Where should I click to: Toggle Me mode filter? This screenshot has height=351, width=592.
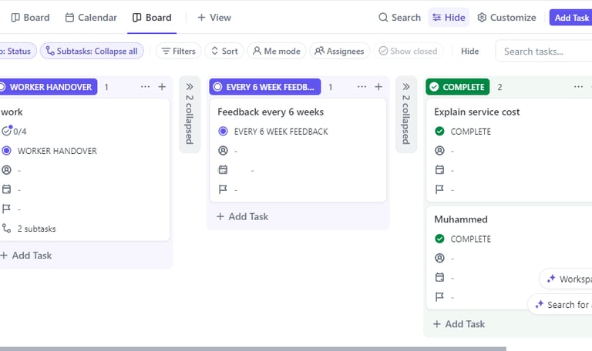point(275,52)
